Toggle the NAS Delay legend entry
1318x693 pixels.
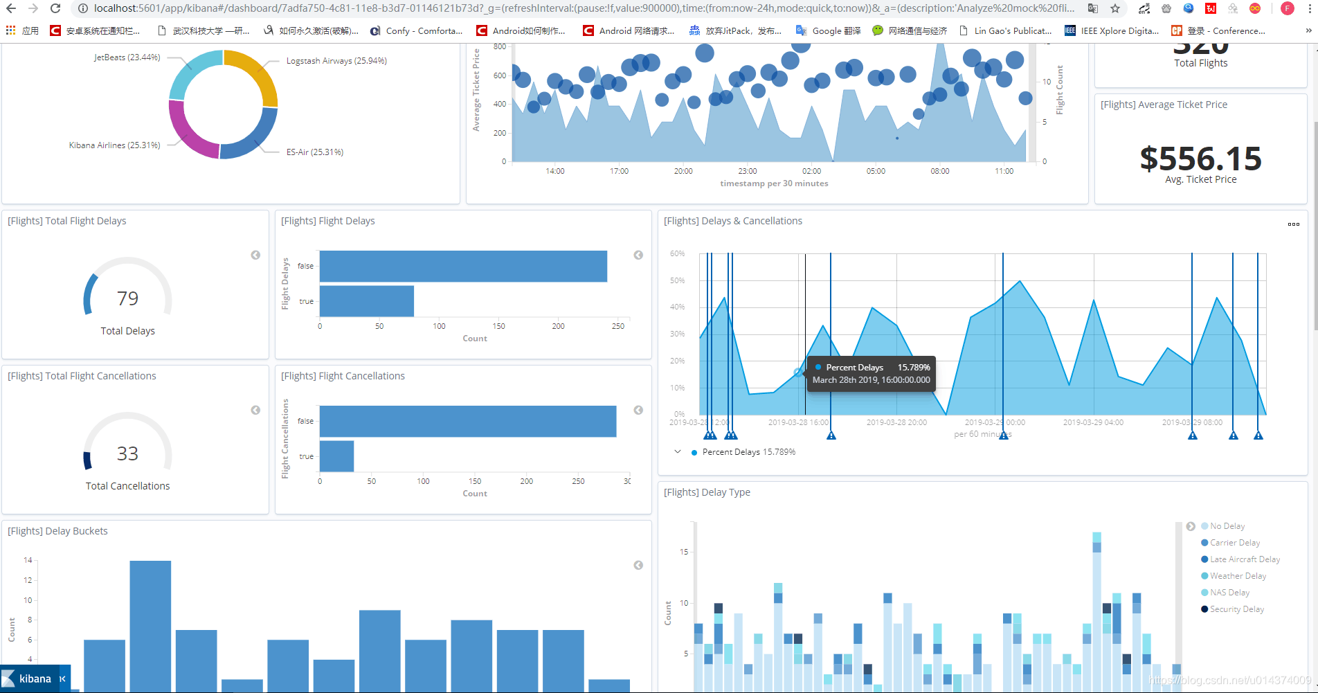[1225, 593]
